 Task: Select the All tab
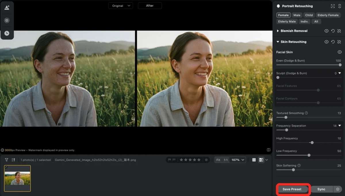click(x=316, y=22)
